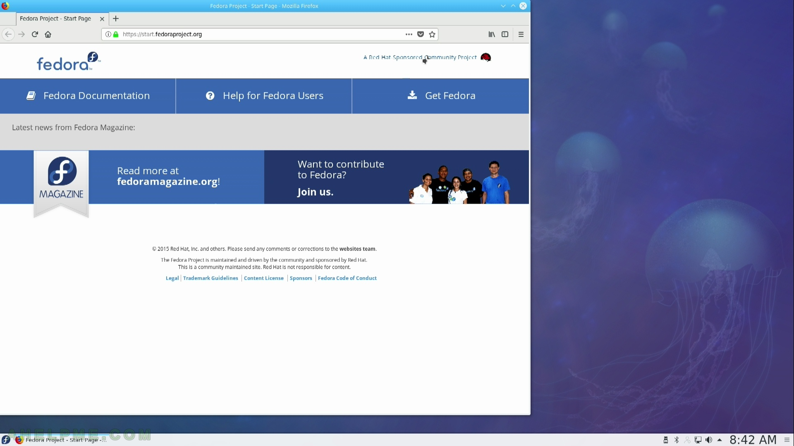
Task: Open Fedora Documentation
Action: point(88,96)
